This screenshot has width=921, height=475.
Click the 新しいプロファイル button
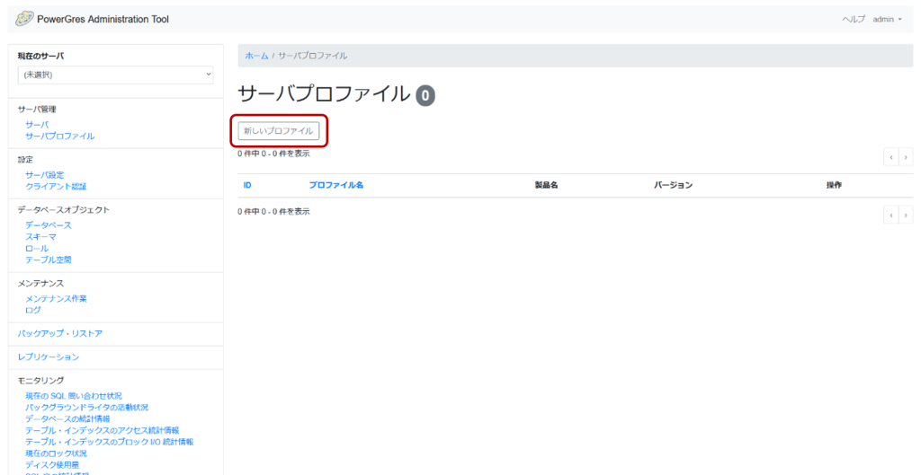pyautogui.click(x=279, y=131)
